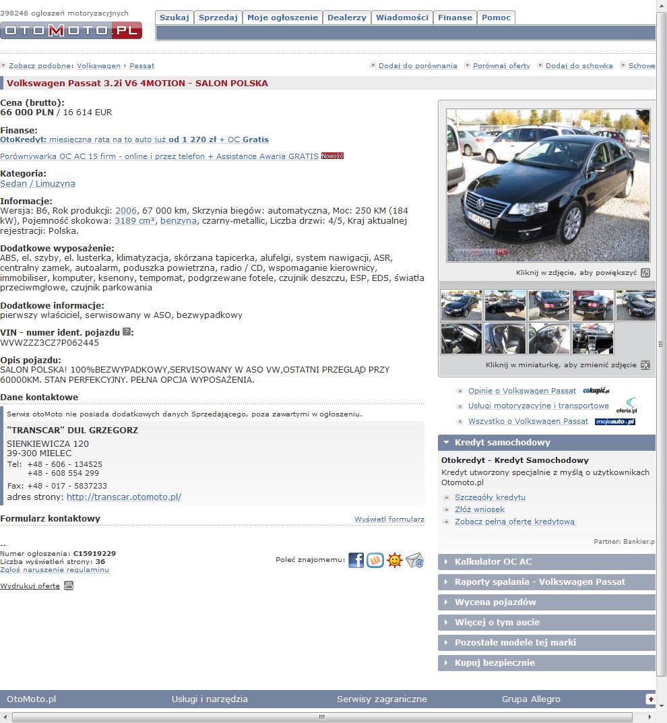Click the Dodaj do schowka link
667x723 pixels.
pos(579,66)
